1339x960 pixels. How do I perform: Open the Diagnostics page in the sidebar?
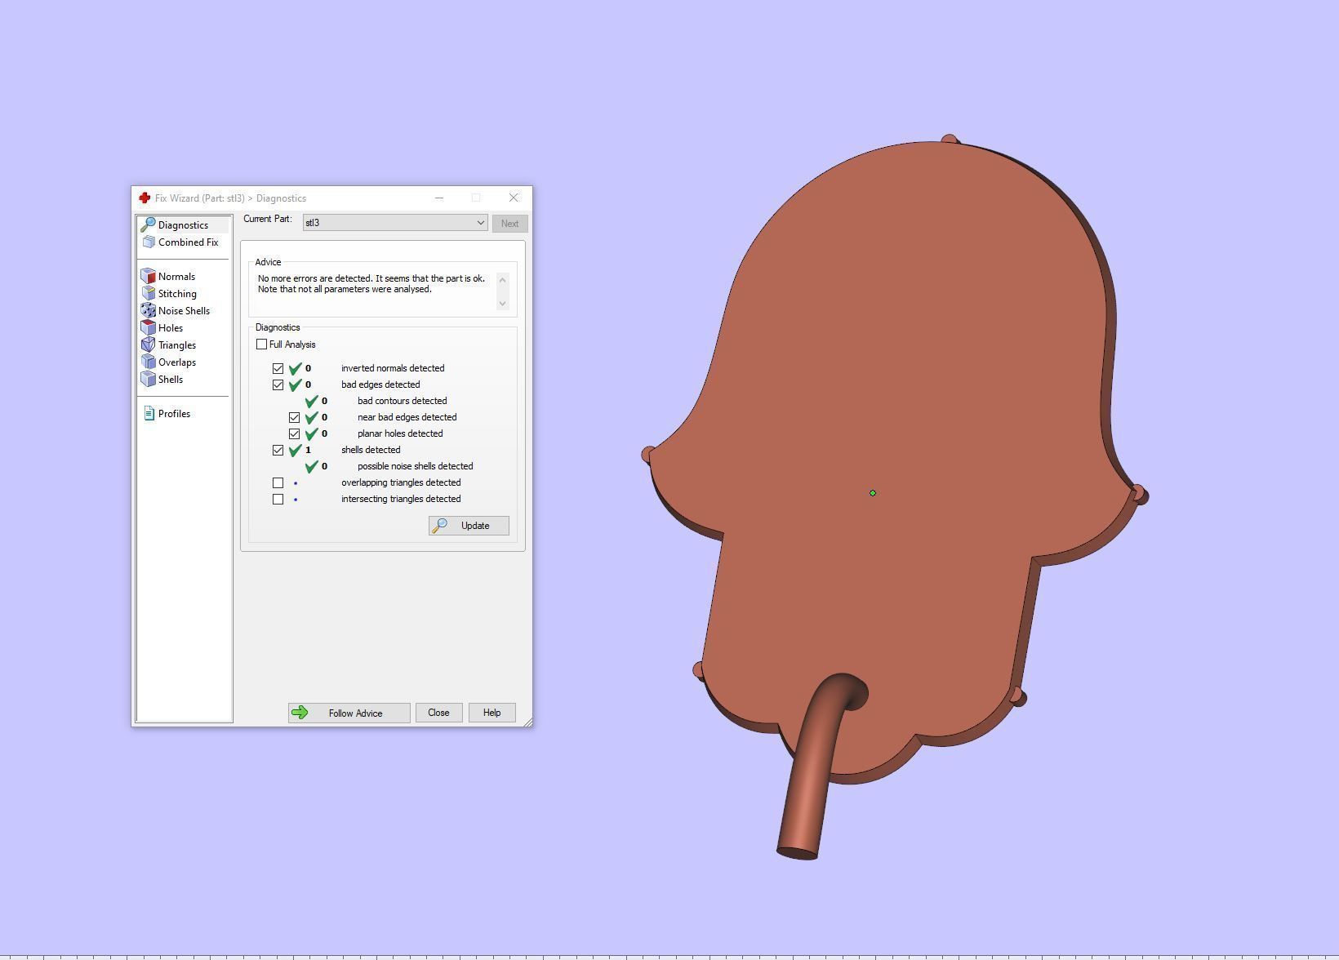183,225
